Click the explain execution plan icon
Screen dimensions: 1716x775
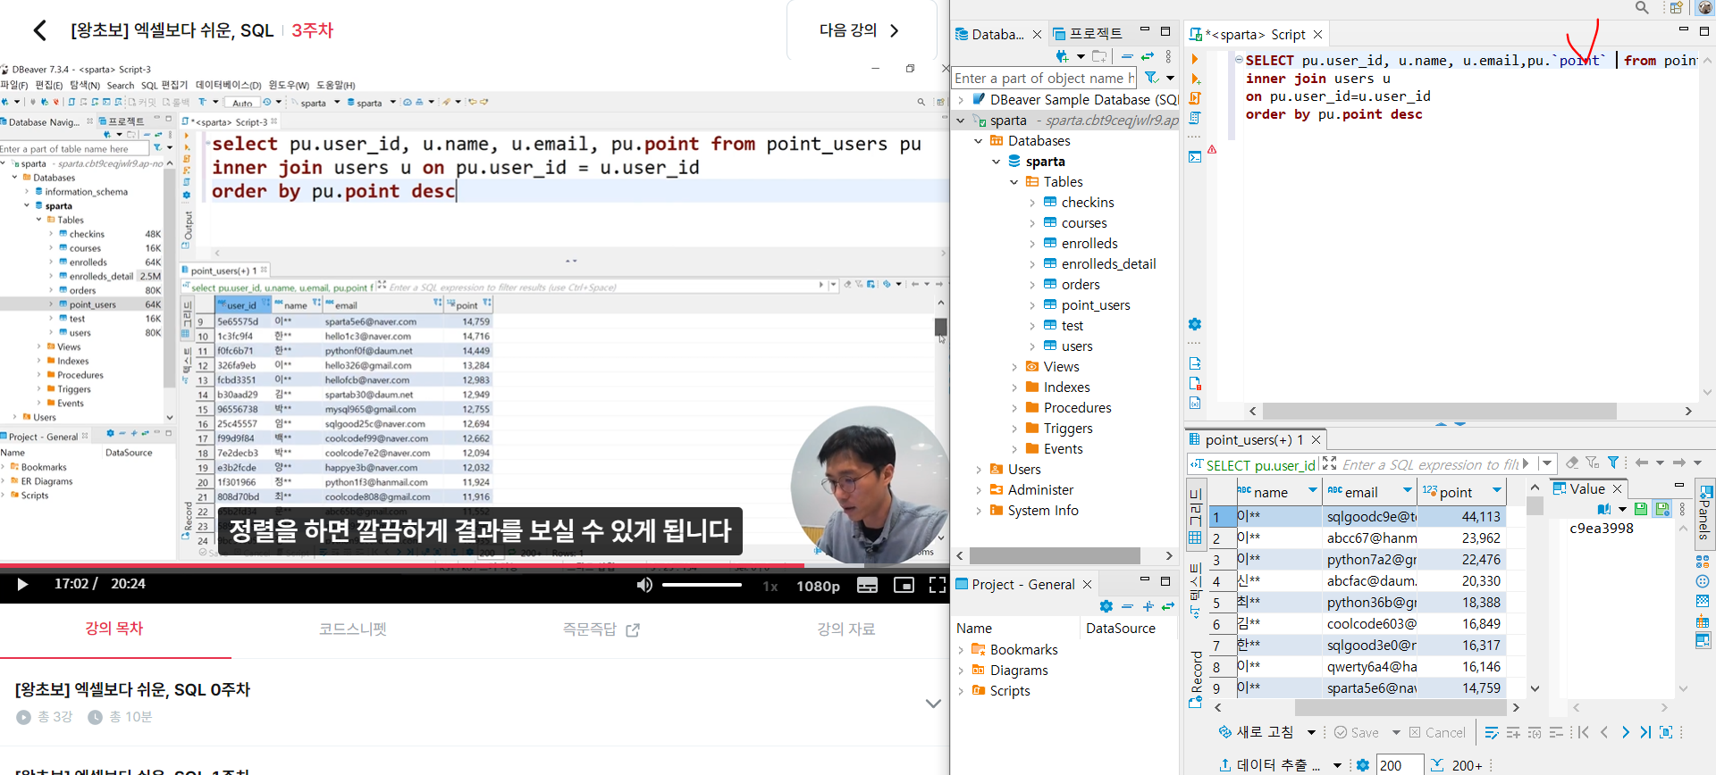(x=1195, y=118)
